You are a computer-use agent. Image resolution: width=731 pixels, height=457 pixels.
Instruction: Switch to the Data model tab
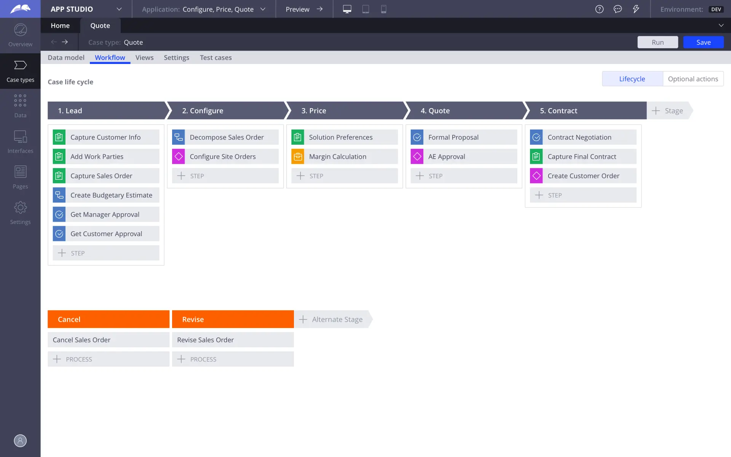(x=66, y=58)
